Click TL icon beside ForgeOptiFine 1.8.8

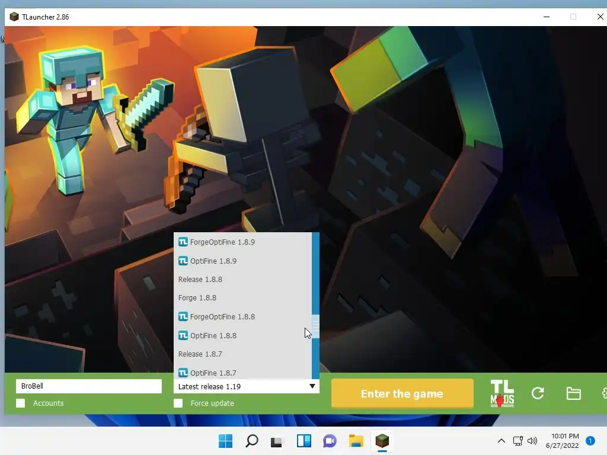[183, 316]
